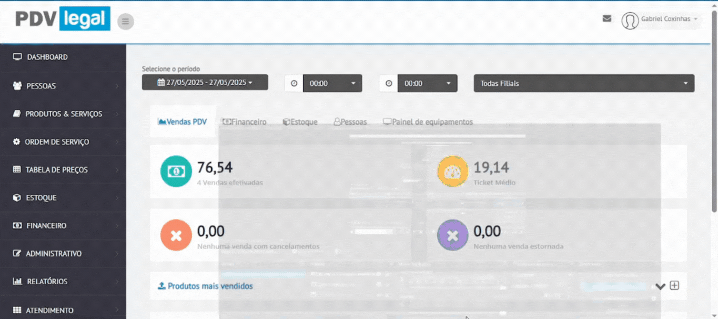Screen dimensions: 718x319
Task: Open the Todas Filiais dropdown
Action: [x=583, y=83]
